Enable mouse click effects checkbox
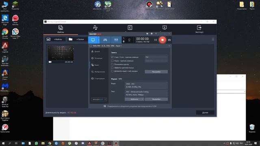The image size is (260, 146). 112,68
